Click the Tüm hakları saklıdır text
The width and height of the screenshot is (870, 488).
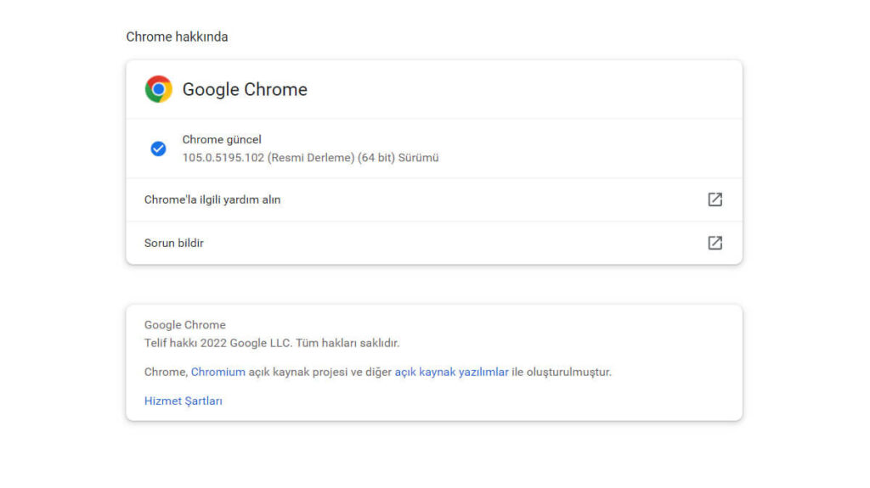tap(347, 343)
